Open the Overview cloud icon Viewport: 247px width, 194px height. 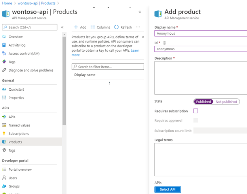(4, 37)
